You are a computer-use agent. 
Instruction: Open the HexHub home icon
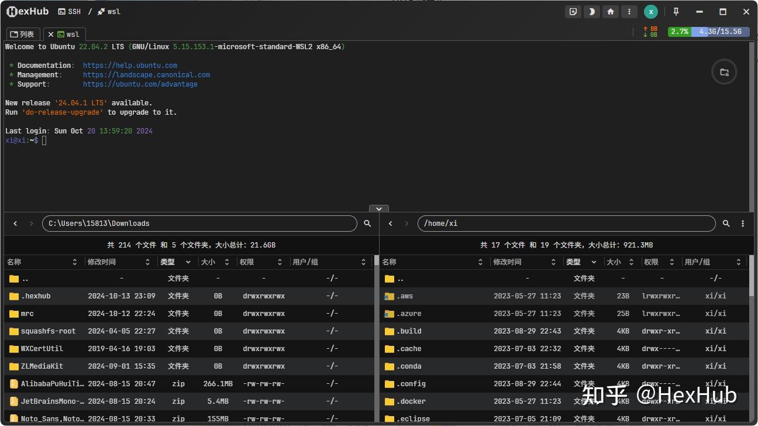pyautogui.click(x=610, y=12)
